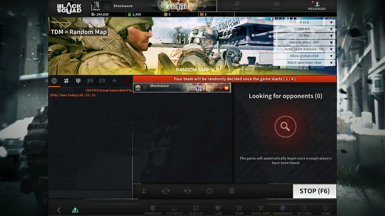The image size is (385, 216).
Task: Open the Switch sides - Off dropdown
Action: pos(304,42)
